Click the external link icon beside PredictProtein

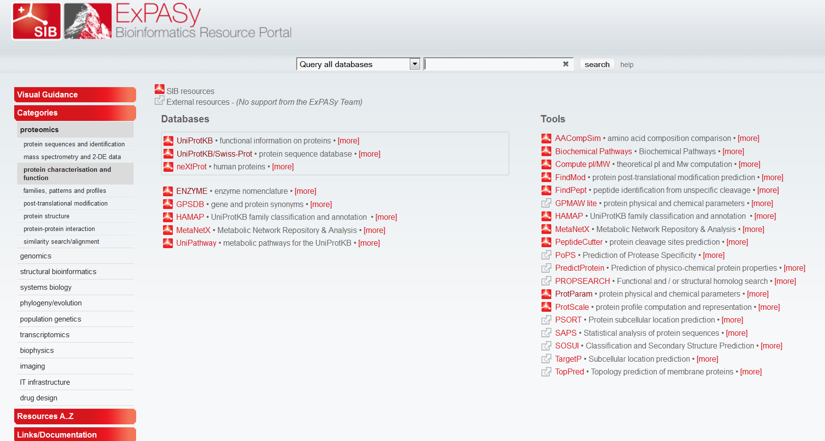[546, 268]
